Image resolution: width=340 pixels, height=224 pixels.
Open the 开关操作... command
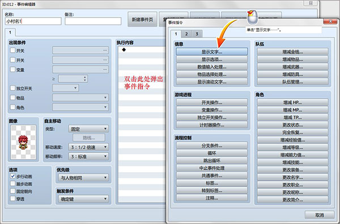(x=211, y=103)
